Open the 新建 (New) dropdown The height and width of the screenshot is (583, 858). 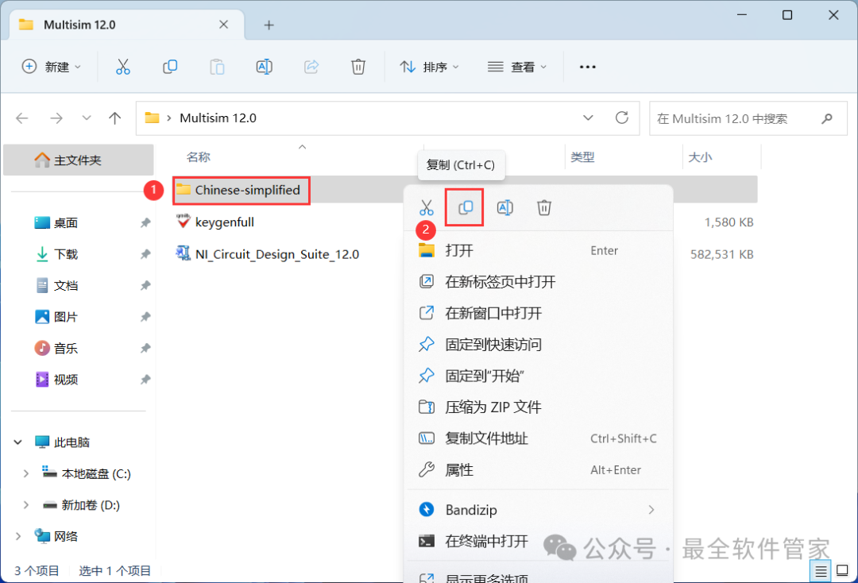[x=52, y=67]
